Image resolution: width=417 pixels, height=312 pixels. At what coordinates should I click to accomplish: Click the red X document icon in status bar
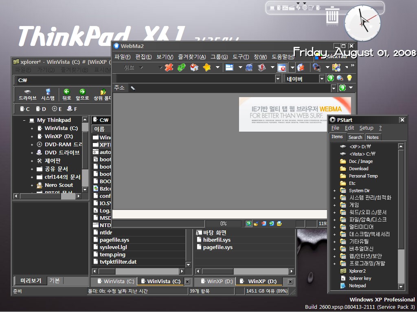pos(263,224)
